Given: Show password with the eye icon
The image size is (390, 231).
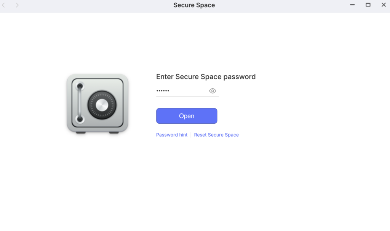Looking at the screenshot, I should click(213, 91).
